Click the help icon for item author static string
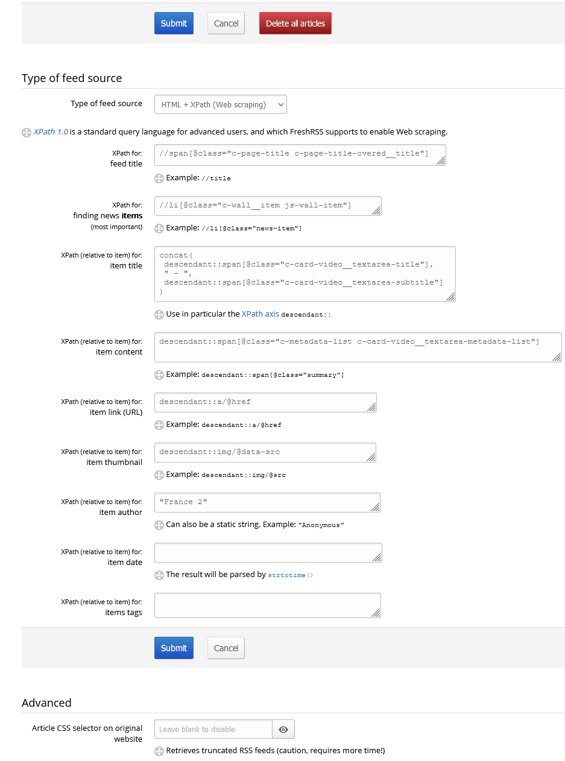The width and height of the screenshot is (565, 761). pos(159,525)
